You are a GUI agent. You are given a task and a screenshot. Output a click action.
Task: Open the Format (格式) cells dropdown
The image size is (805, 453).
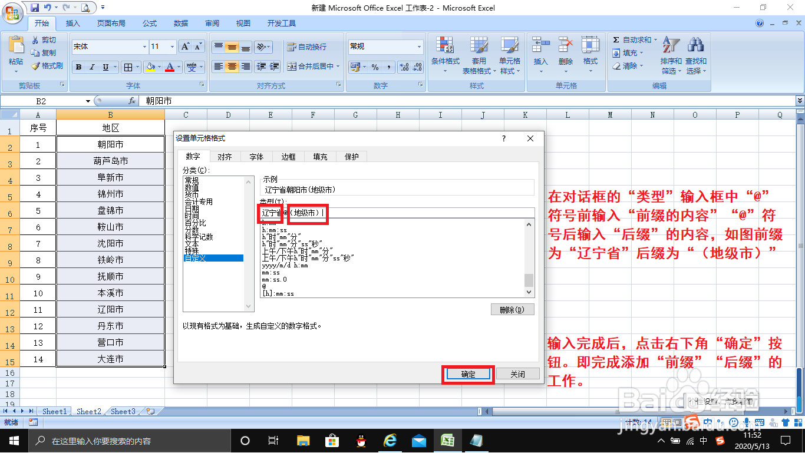tap(590, 55)
